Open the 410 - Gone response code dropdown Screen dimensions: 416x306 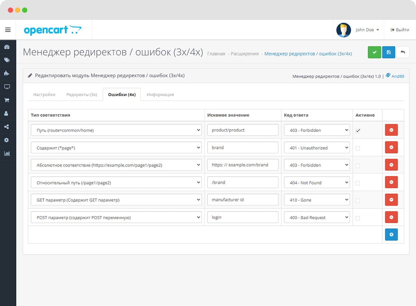pos(317,200)
